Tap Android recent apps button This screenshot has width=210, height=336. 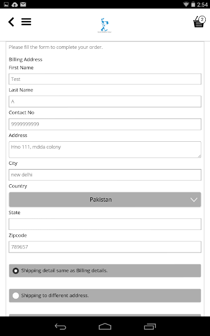click(x=150, y=327)
